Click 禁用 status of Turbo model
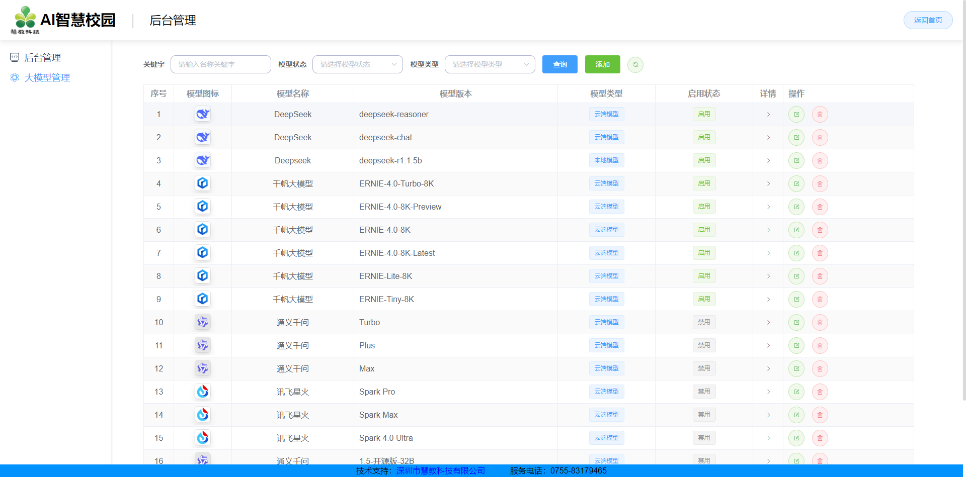The width and height of the screenshot is (966, 477). click(x=704, y=322)
